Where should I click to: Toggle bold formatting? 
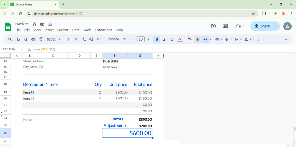click(157, 39)
